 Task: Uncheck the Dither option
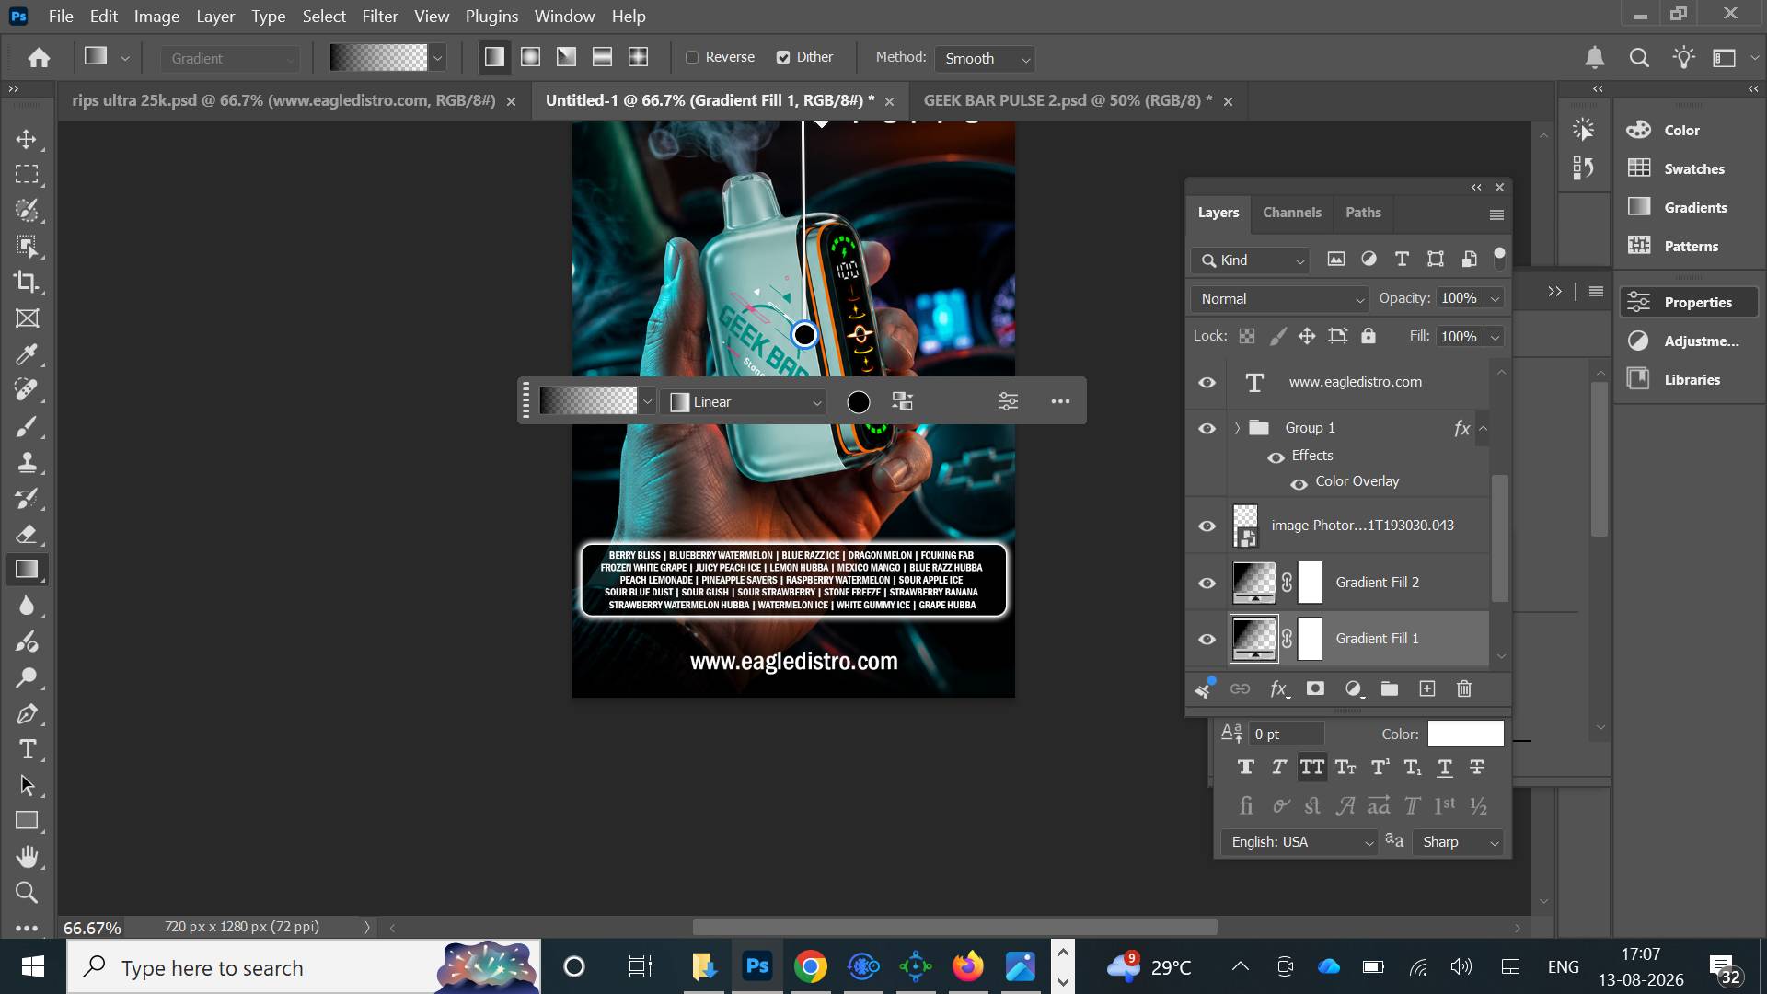[783, 57]
